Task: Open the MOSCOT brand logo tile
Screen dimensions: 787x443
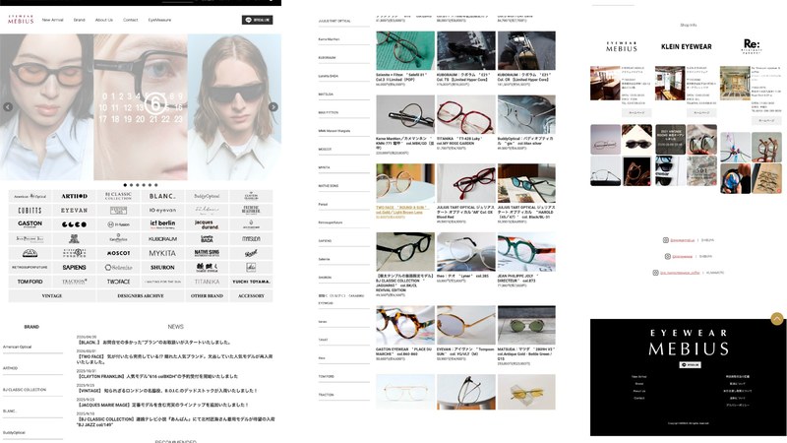Action: pos(118,253)
